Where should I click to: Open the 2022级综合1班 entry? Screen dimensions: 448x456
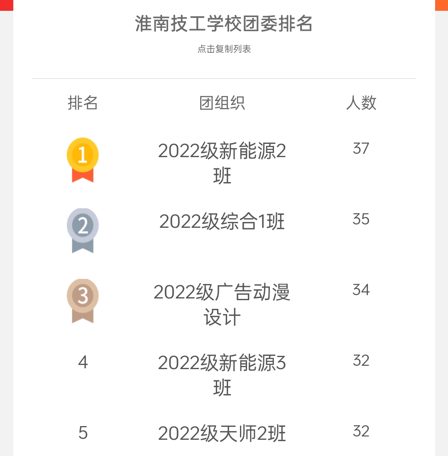222,221
